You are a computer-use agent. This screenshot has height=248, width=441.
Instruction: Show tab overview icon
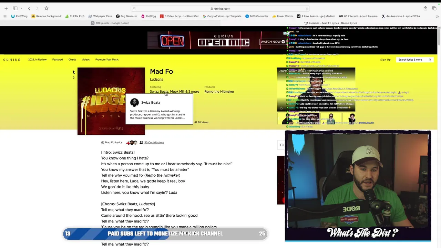pyautogui.click(x=434, y=8)
